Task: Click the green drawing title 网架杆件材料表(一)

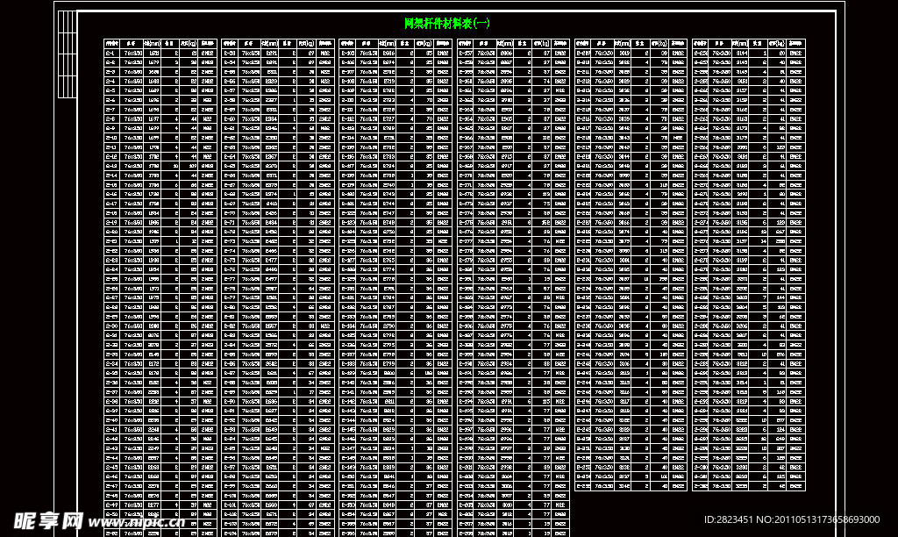Action: [x=446, y=24]
